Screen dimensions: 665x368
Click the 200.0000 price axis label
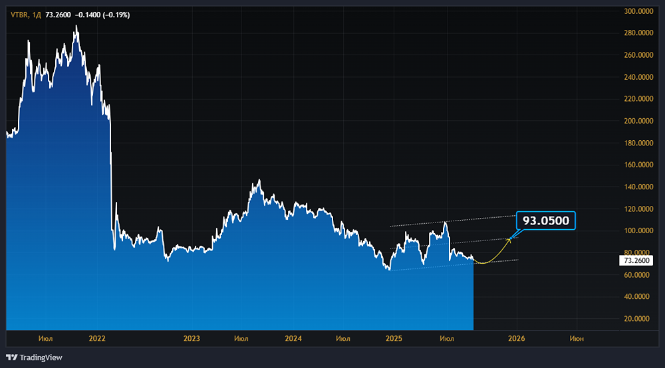tap(638, 121)
